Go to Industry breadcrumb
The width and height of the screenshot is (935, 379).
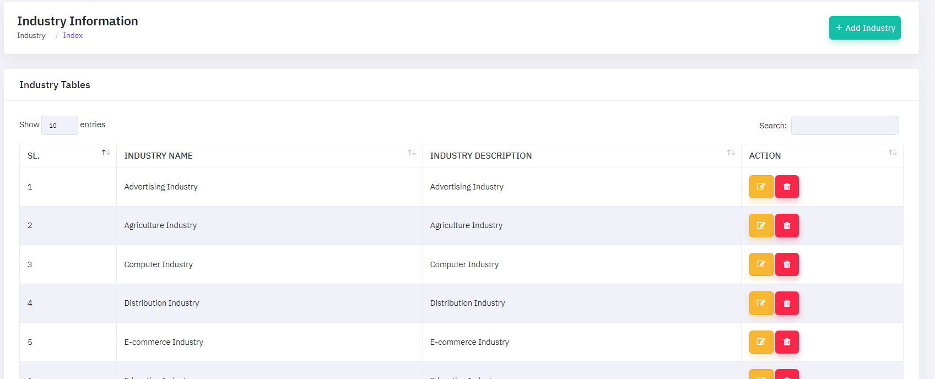pos(31,36)
